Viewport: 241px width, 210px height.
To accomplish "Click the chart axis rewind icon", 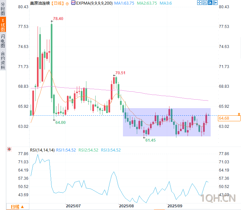I will [x=205, y=3].
